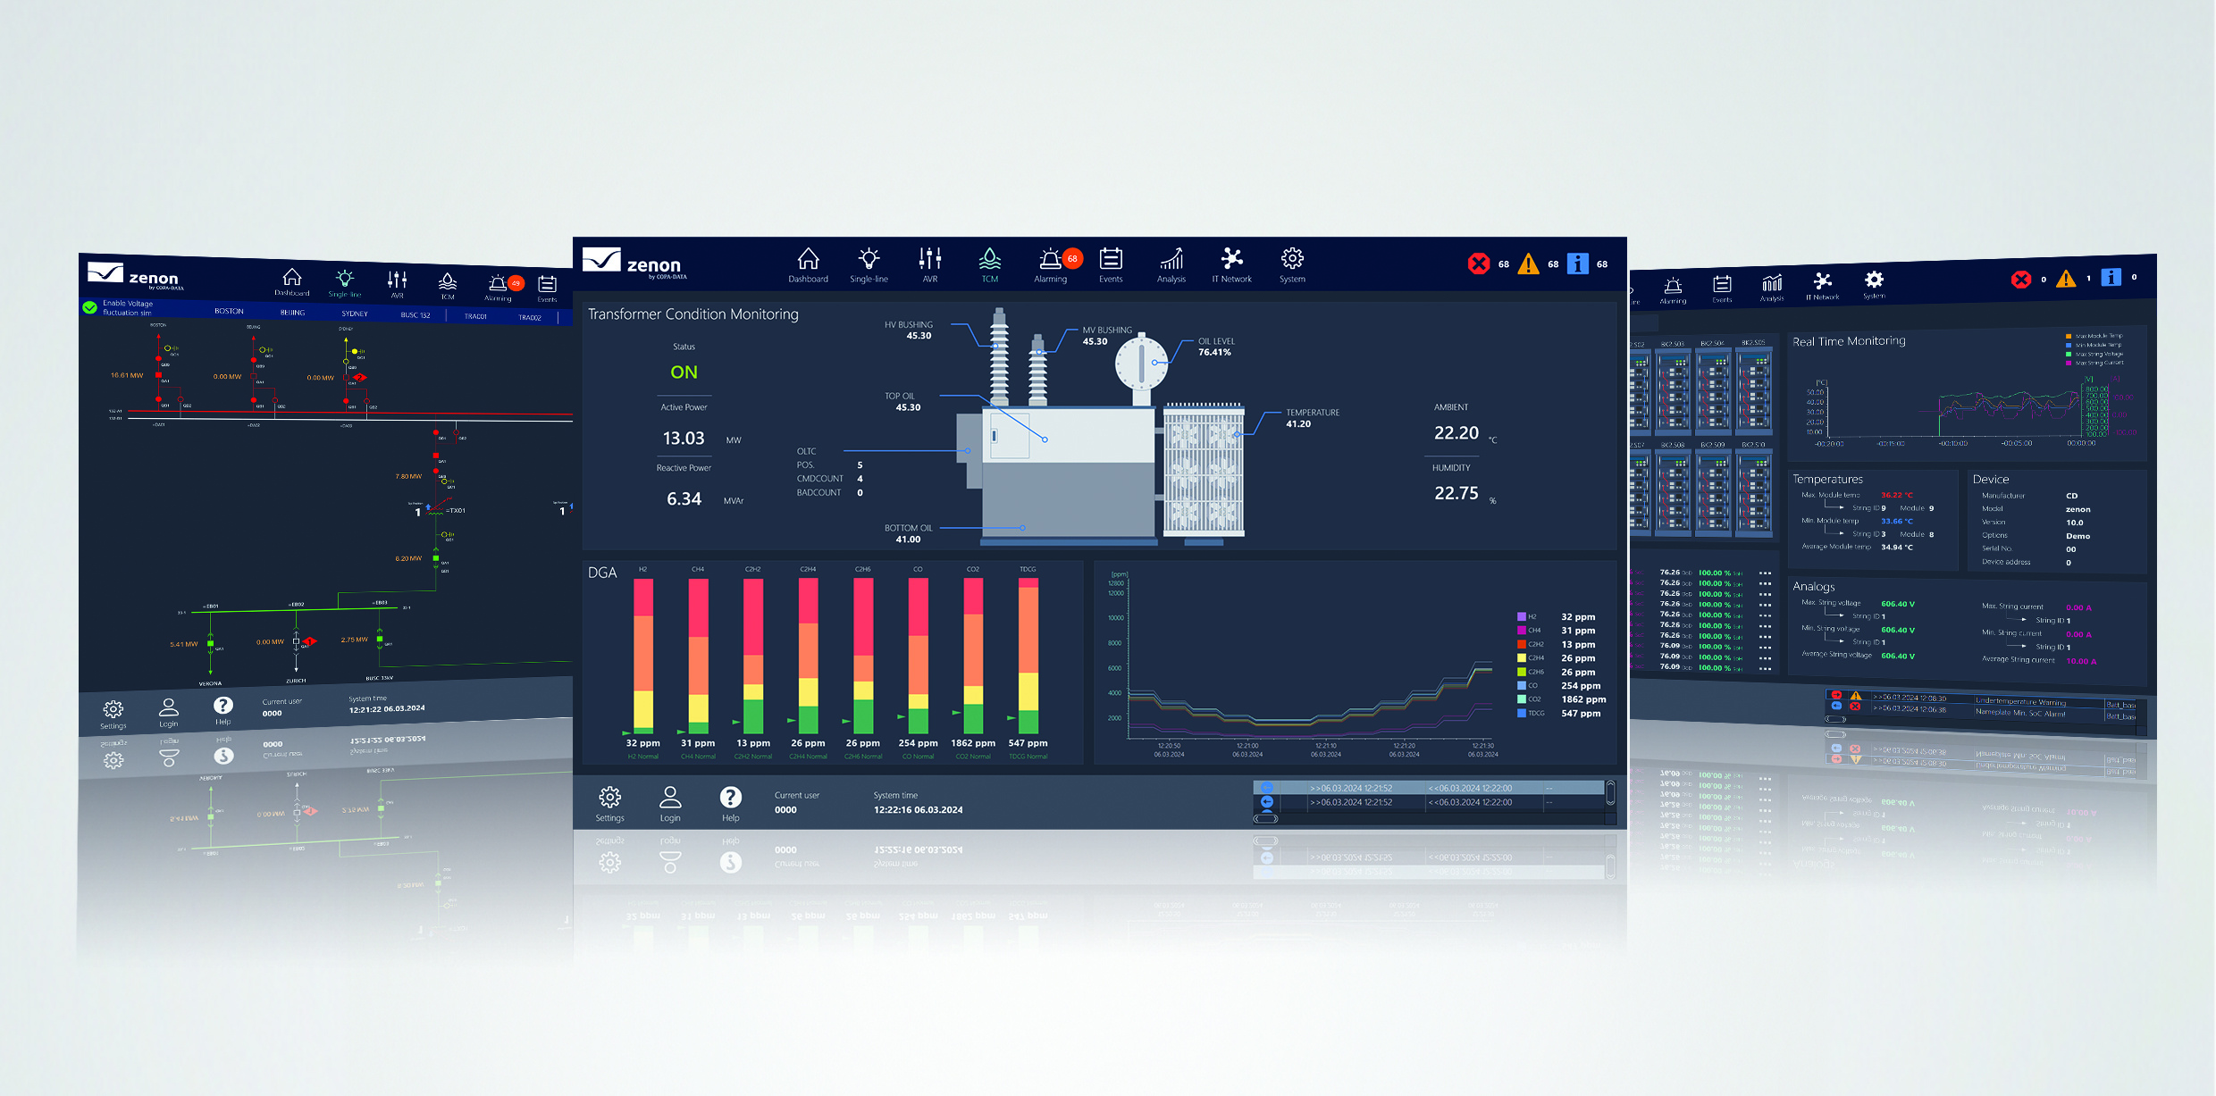The height and width of the screenshot is (1096, 2216).
Task: Select BEIJING tab in left screen
Action: click(x=292, y=313)
